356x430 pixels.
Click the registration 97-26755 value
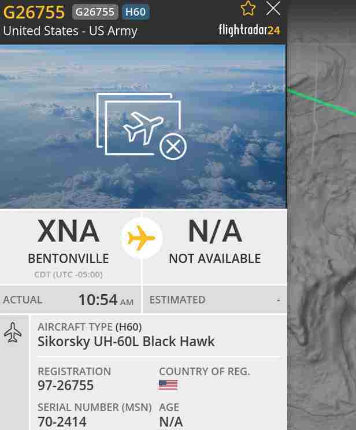[65, 385]
